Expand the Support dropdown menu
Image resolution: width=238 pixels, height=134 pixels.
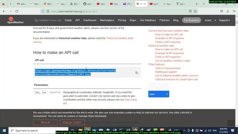coord(224,20)
